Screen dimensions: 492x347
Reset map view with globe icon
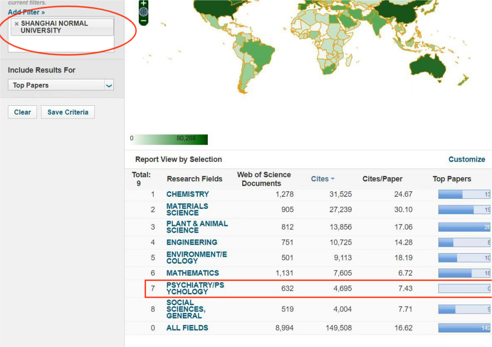(x=143, y=12)
